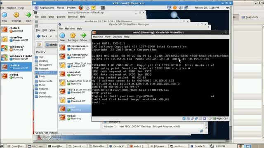The width and height of the screenshot is (264, 148).
Task: Open Search menu in the terminal window
Action: (61, 17)
